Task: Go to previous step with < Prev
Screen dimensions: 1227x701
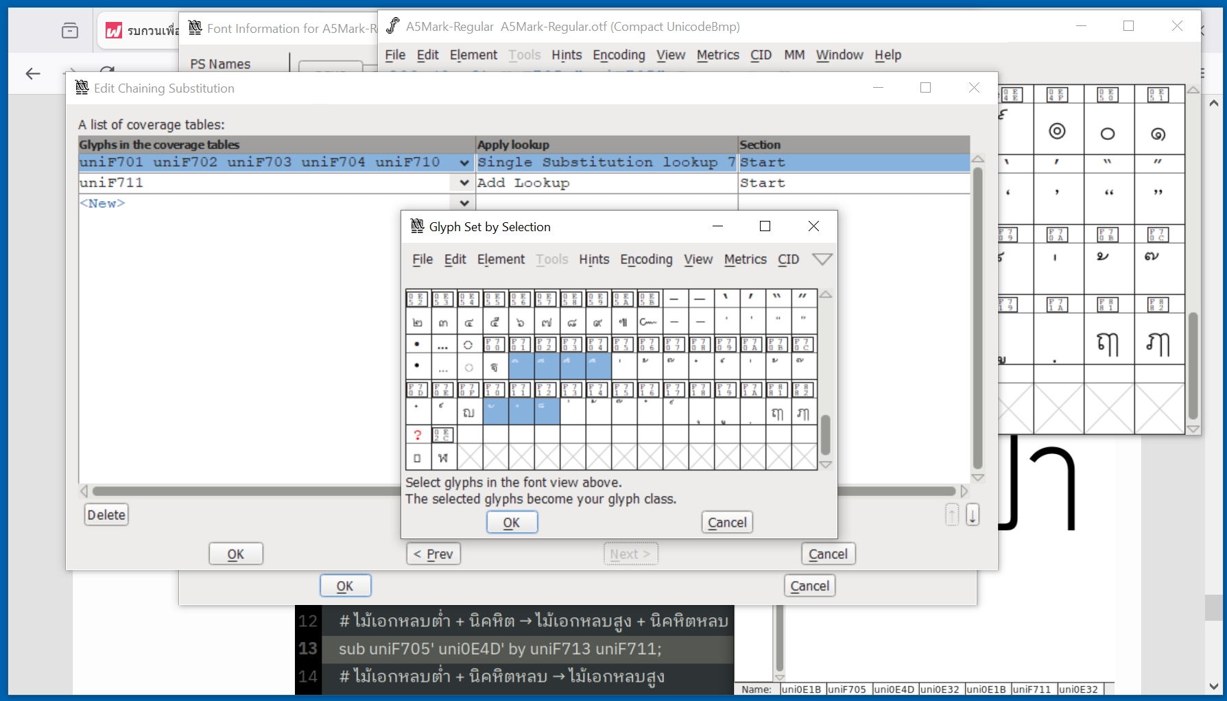Action: click(433, 554)
